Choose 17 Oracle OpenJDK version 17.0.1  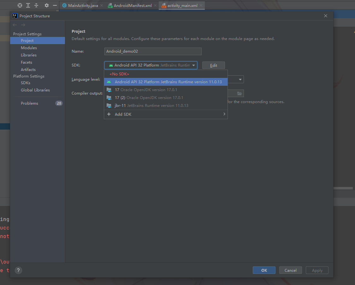point(166,90)
